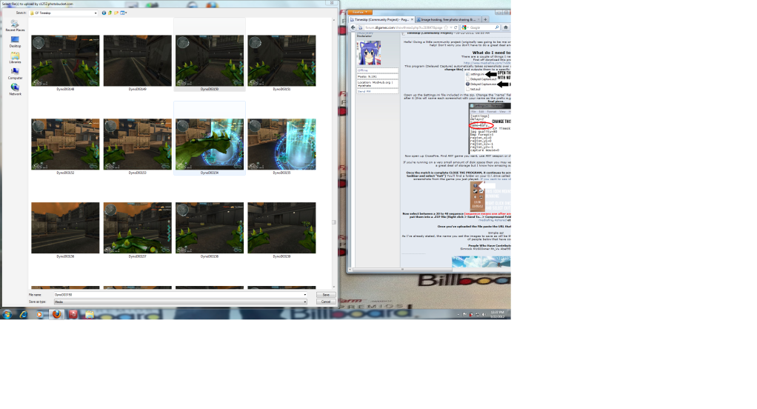Click the 'Send PM' link in forum sidebar
757x409 pixels.
click(x=364, y=91)
